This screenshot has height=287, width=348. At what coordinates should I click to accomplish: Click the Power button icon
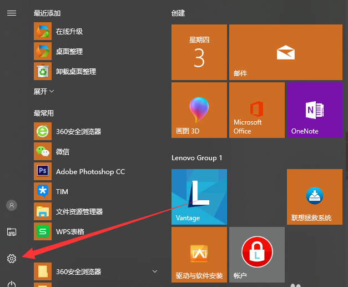click(x=11, y=283)
